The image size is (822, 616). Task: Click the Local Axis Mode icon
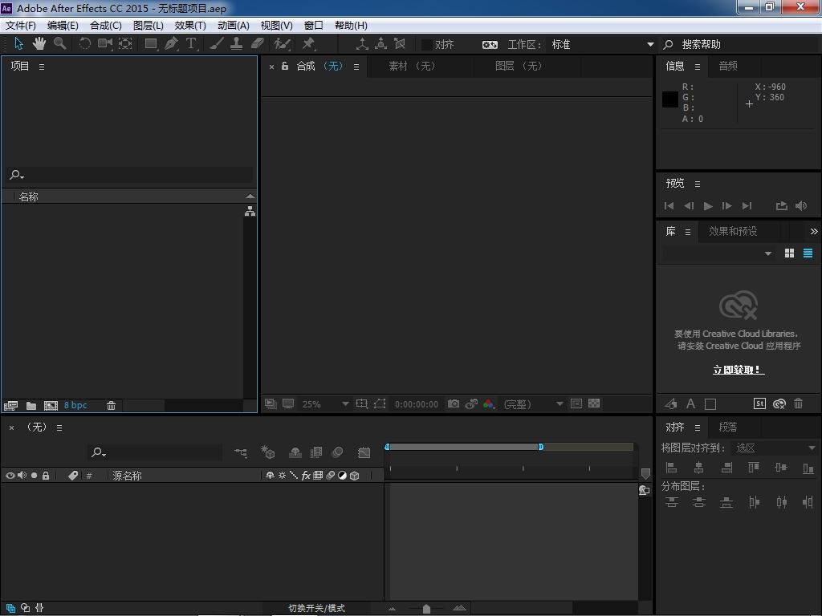pos(362,44)
